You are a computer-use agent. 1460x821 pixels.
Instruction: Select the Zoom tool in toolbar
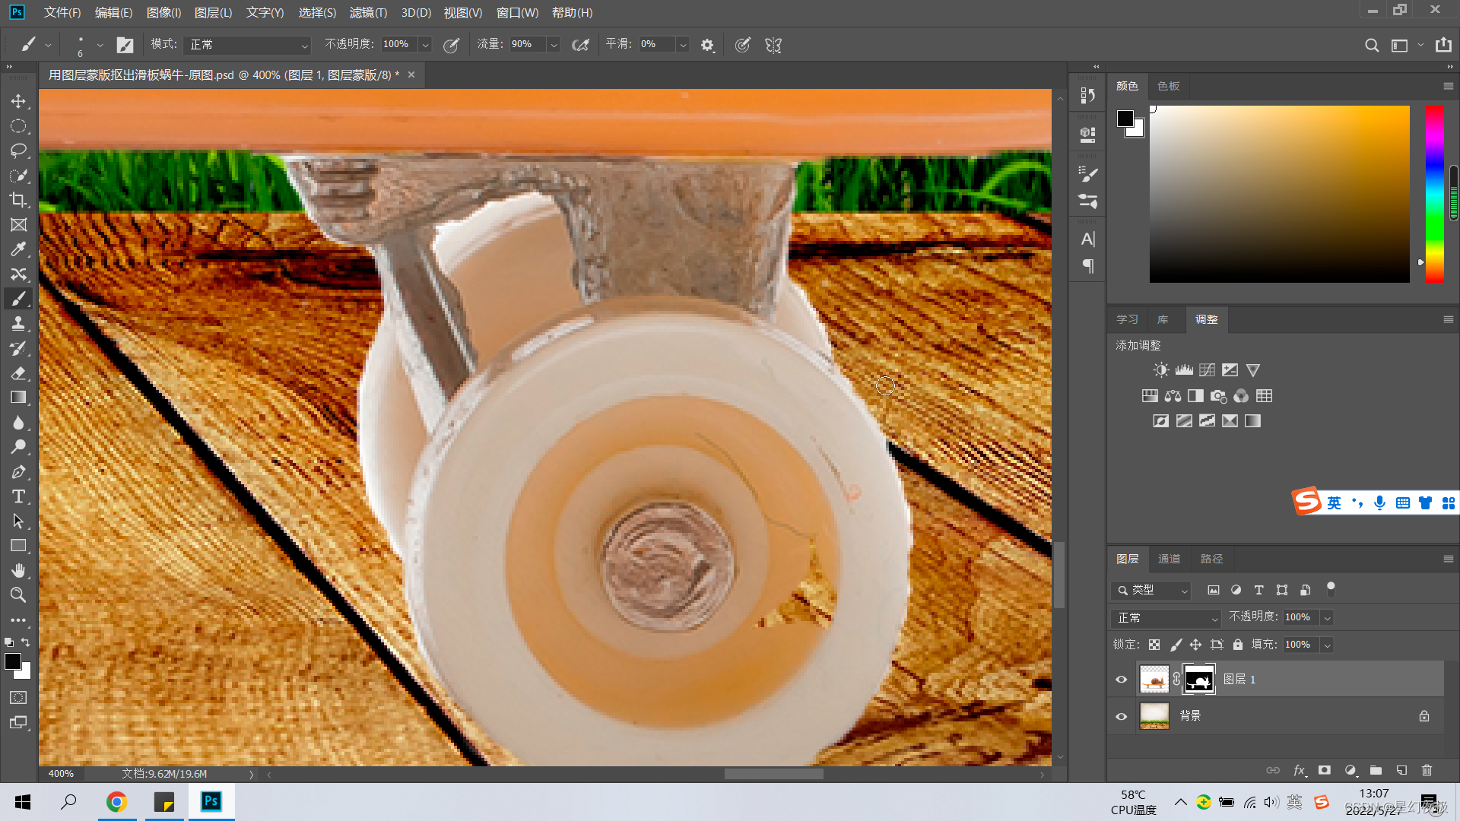click(x=18, y=595)
